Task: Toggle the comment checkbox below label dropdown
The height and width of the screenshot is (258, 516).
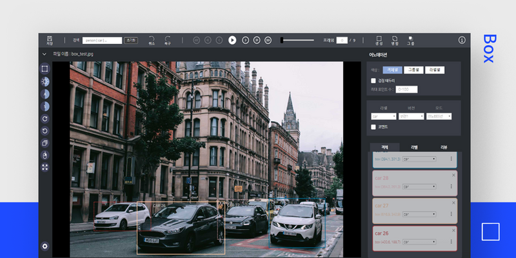Action: point(373,127)
